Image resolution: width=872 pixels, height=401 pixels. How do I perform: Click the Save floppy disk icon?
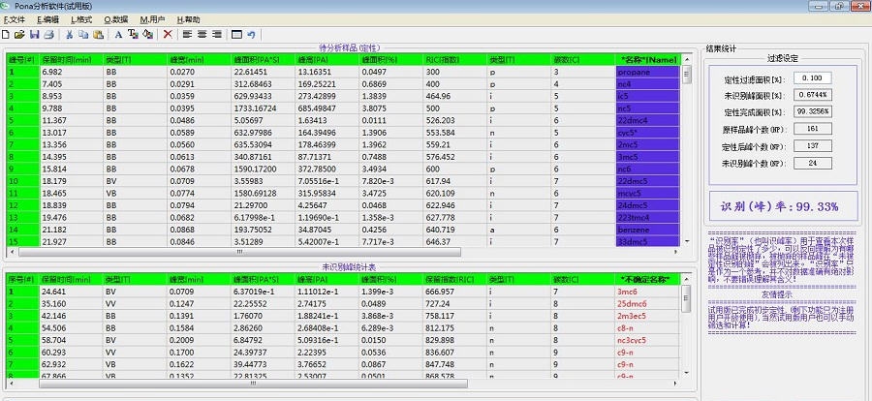click(x=35, y=34)
